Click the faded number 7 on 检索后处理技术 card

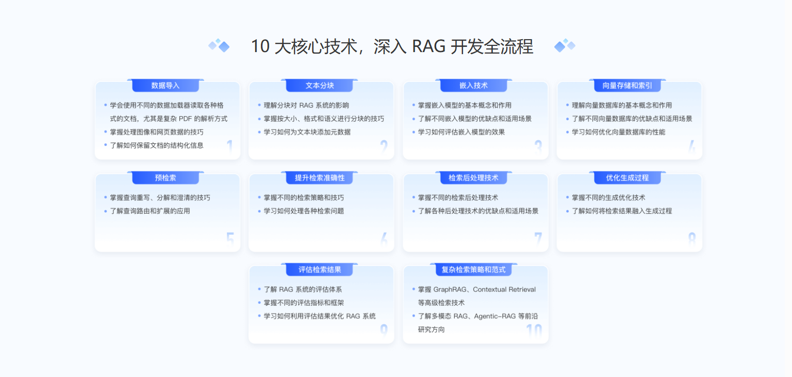[x=538, y=239]
